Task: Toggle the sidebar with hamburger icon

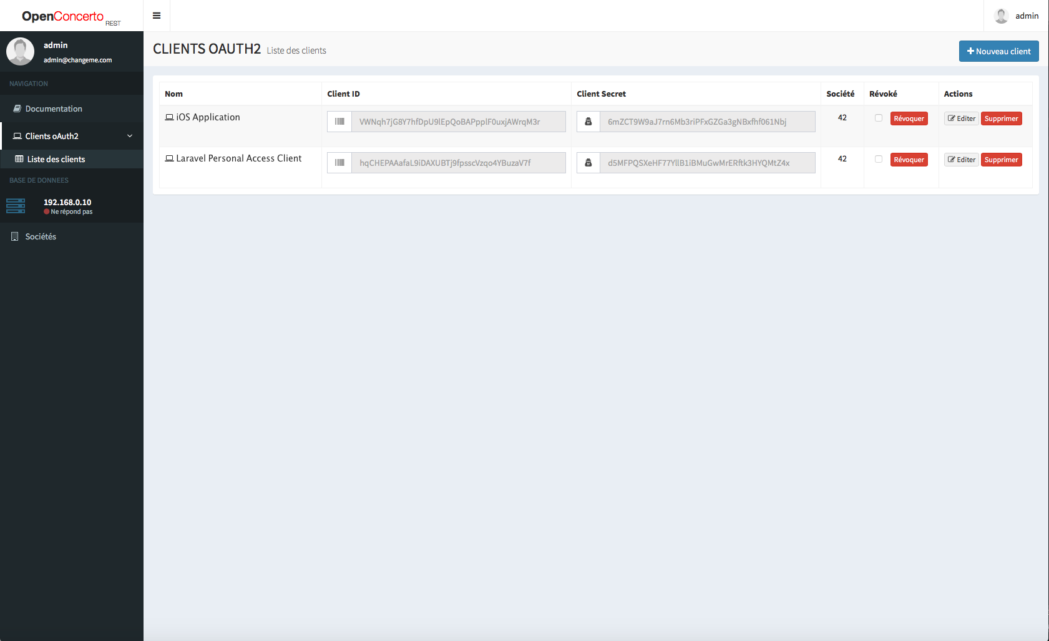Action: click(x=157, y=16)
